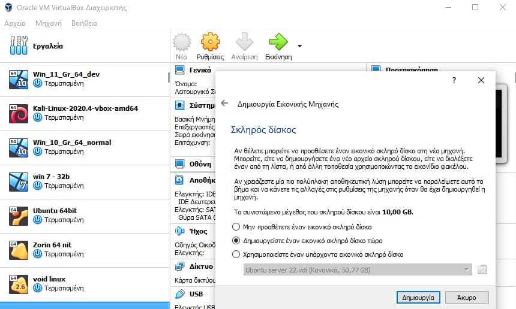The image size is (516, 309).
Task: Click the Οθόνη section monitor icon
Action: 179,163
